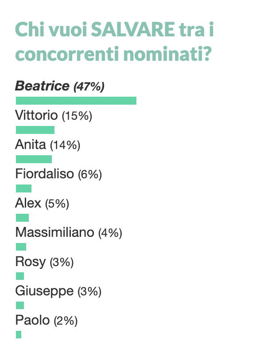279x361 pixels.
Task: Click Rosy's small green bar
Action: point(20,276)
